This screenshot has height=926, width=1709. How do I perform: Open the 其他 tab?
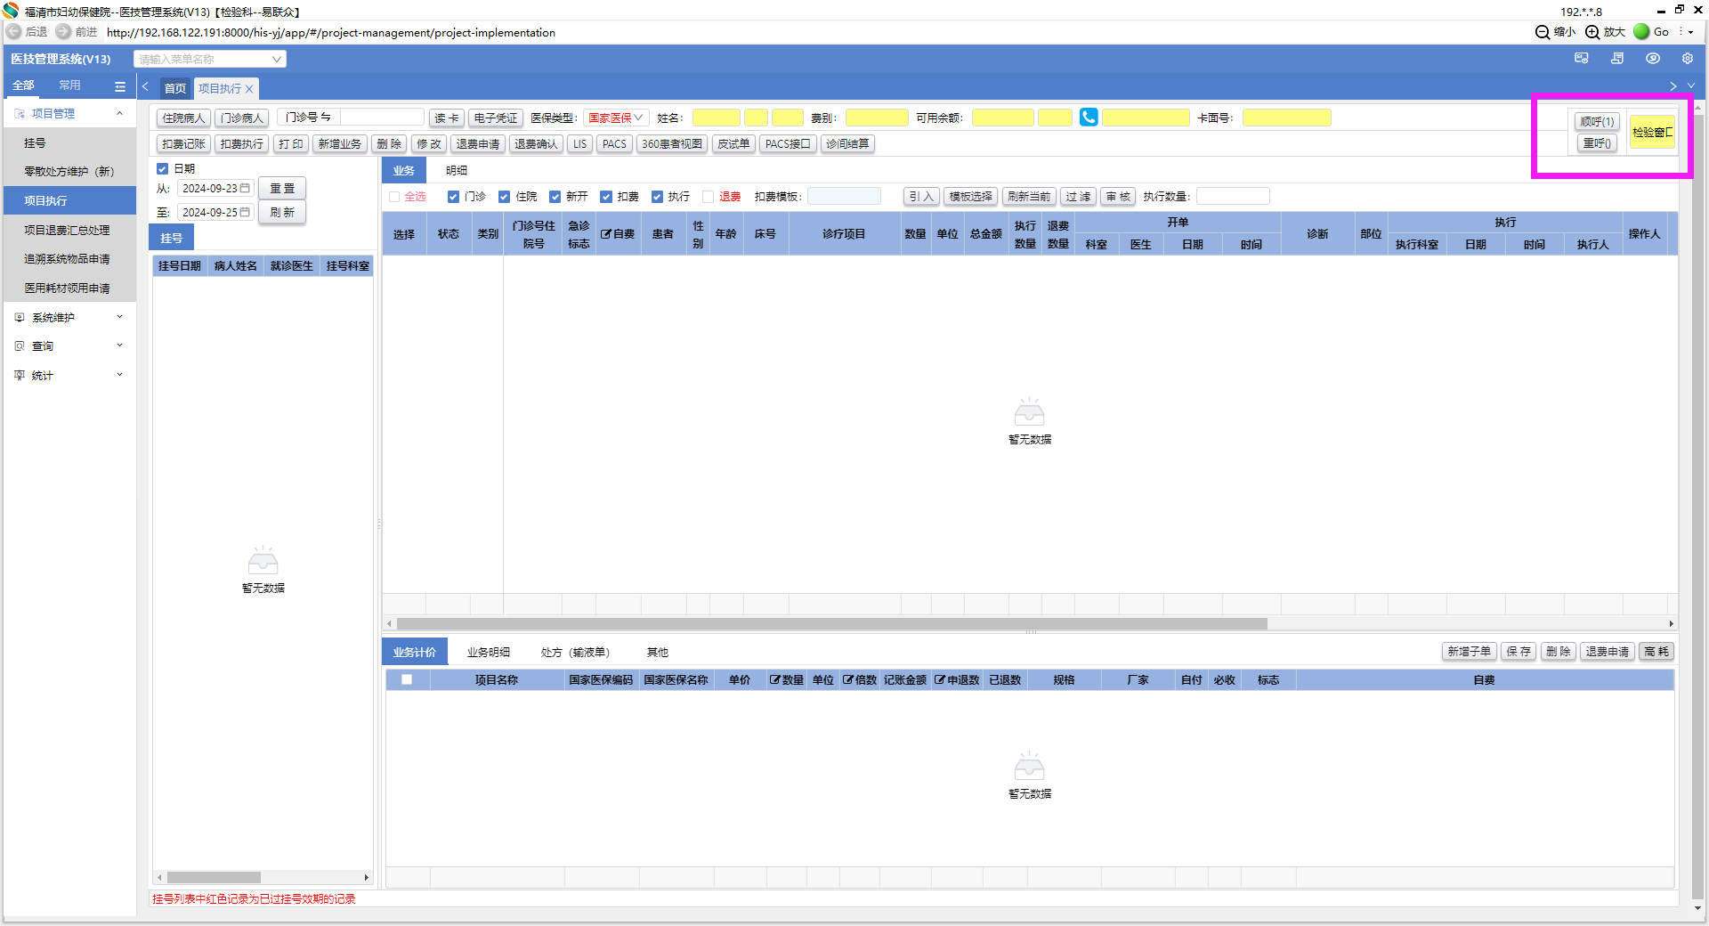(x=658, y=653)
